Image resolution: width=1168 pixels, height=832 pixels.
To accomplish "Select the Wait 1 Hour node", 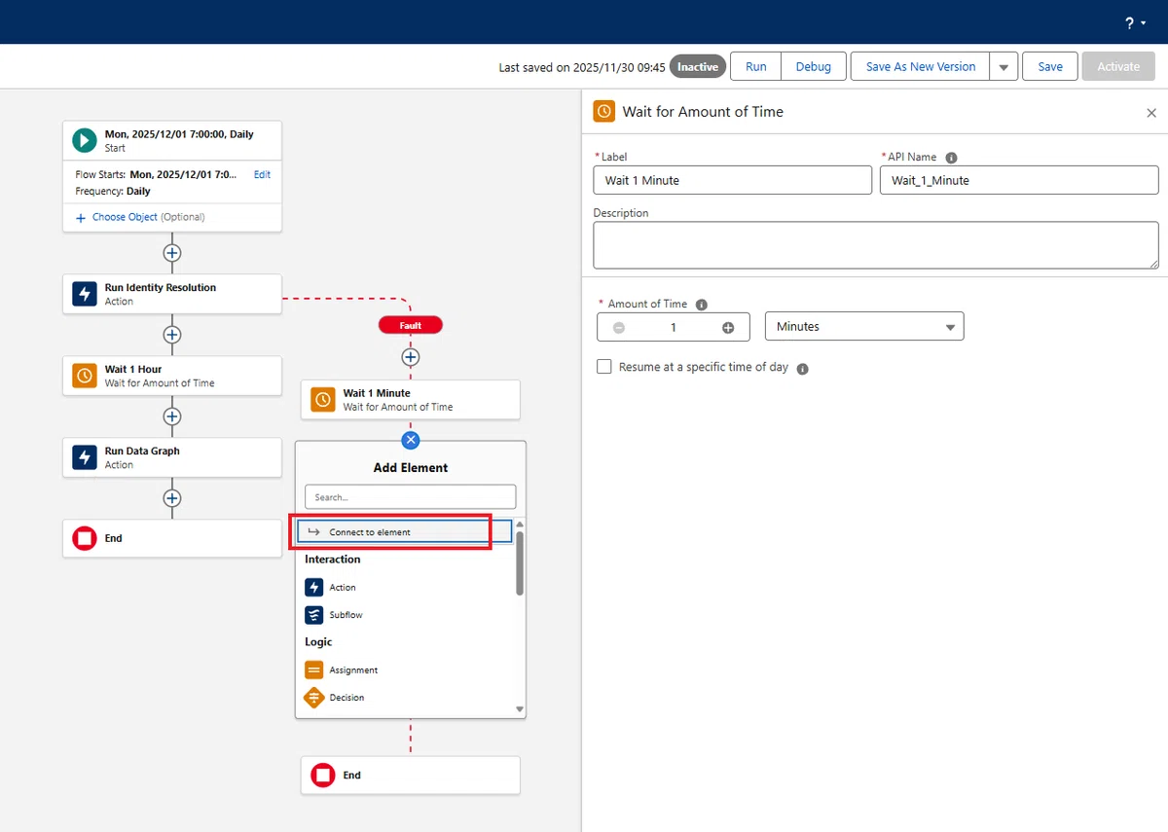I will (172, 376).
